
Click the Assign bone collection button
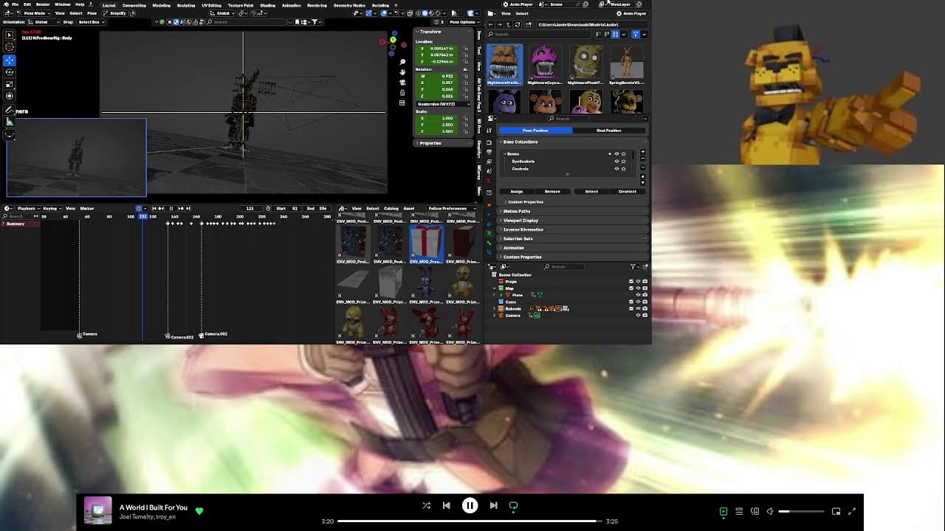(x=517, y=192)
